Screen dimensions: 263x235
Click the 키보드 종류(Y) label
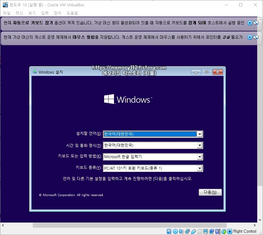tap(89, 168)
